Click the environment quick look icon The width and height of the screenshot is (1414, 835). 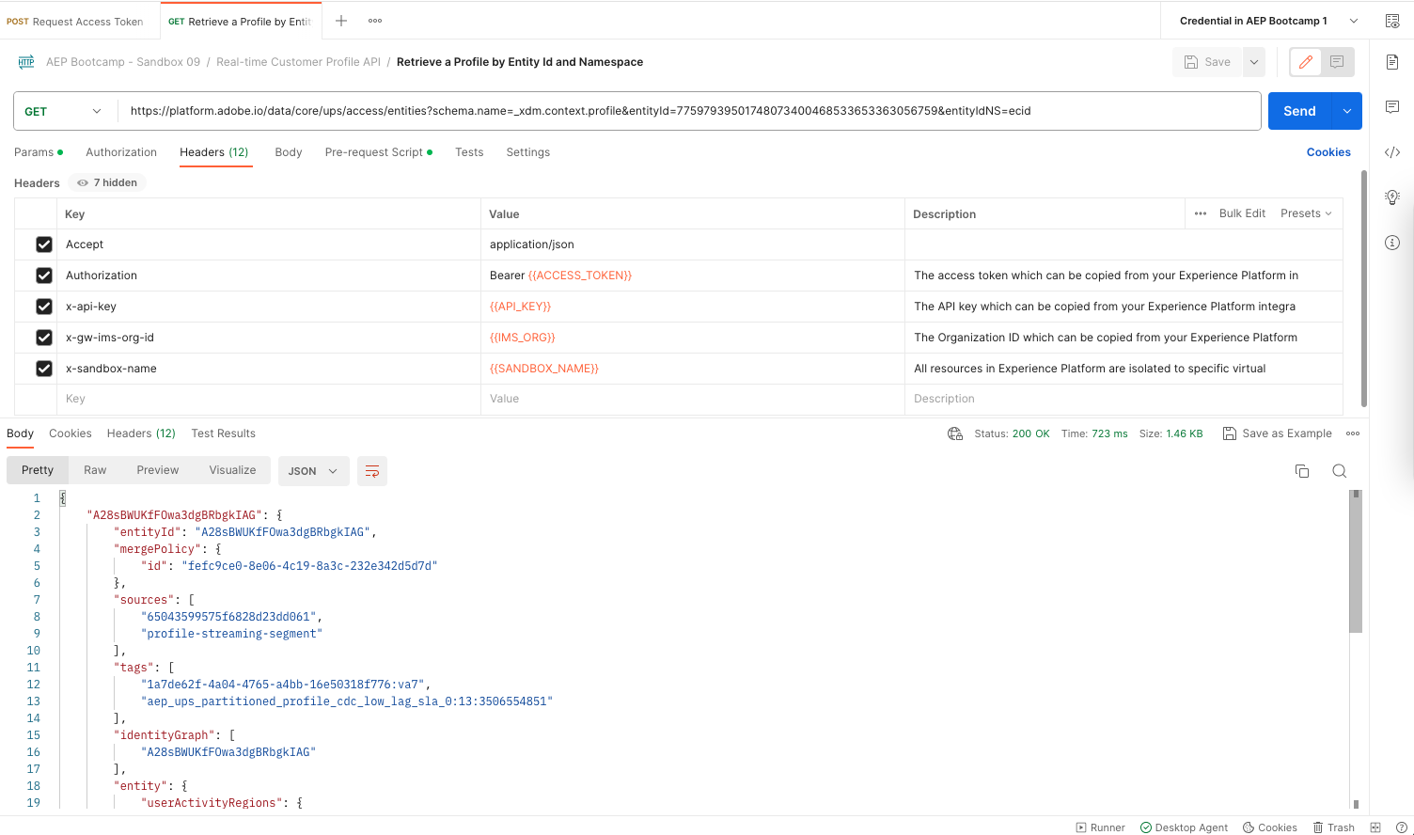click(x=1392, y=21)
